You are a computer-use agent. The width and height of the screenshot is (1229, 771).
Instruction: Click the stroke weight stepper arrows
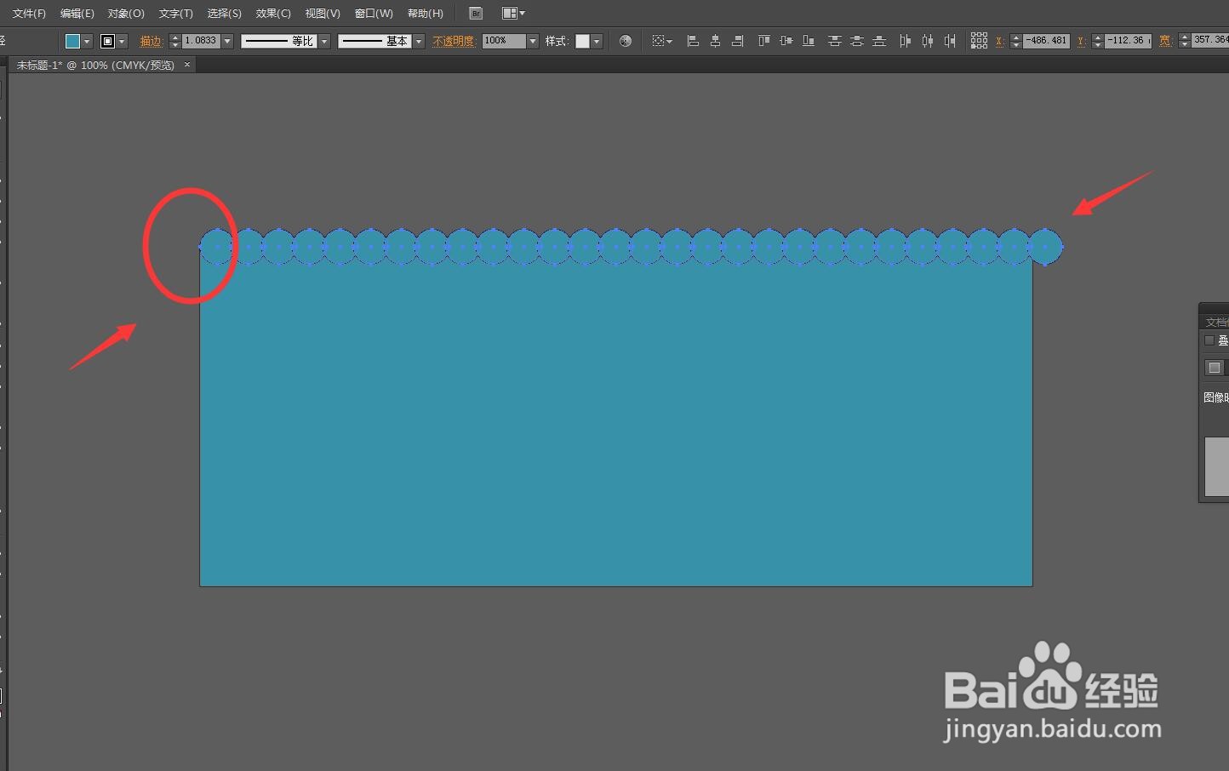(x=175, y=41)
